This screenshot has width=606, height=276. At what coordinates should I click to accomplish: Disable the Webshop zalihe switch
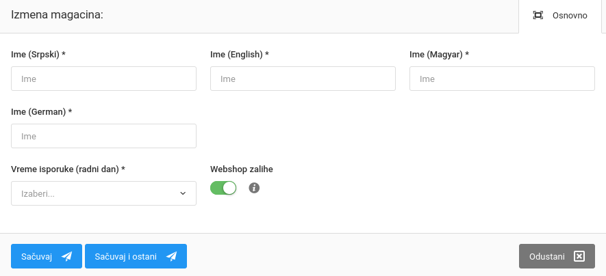(223, 188)
